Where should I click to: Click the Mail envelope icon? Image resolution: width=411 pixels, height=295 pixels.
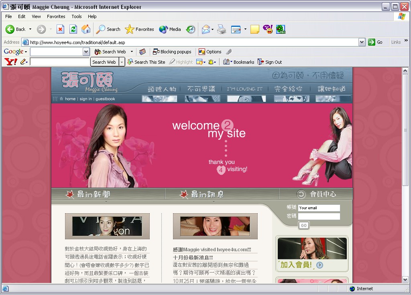click(206, 29)
